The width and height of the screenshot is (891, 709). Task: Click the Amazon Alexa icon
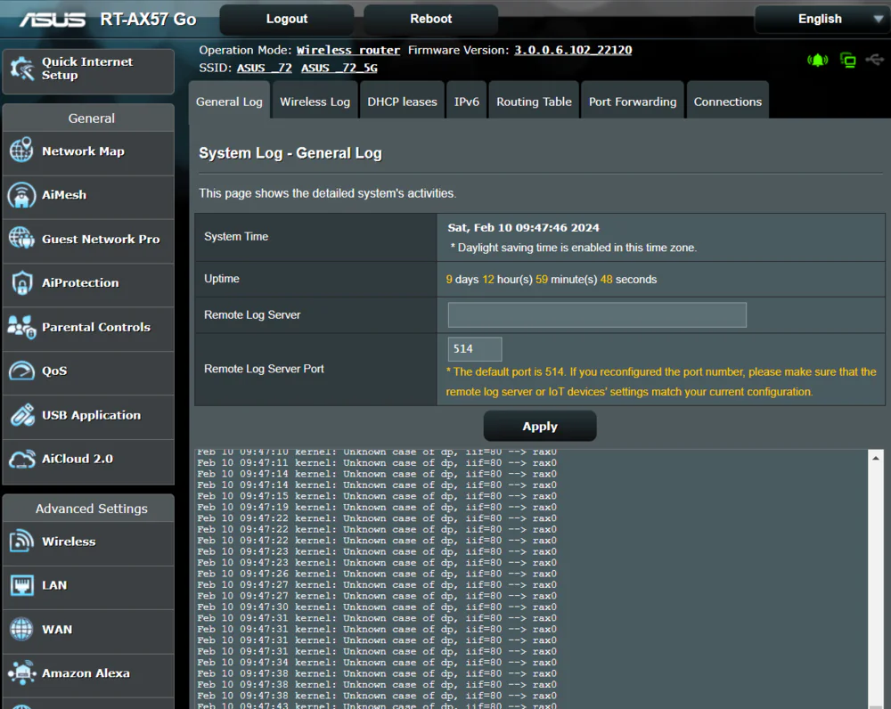coord(21,672)
